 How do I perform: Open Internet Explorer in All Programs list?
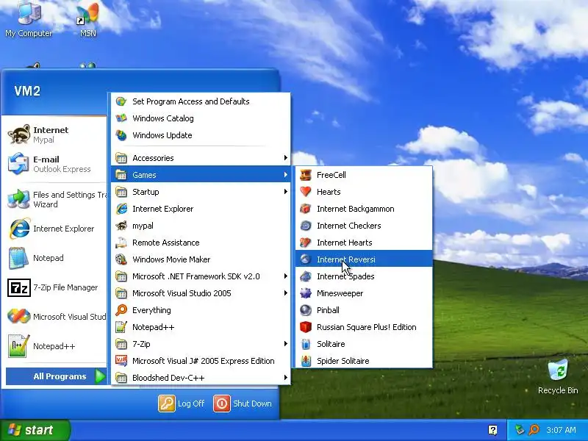201,209
